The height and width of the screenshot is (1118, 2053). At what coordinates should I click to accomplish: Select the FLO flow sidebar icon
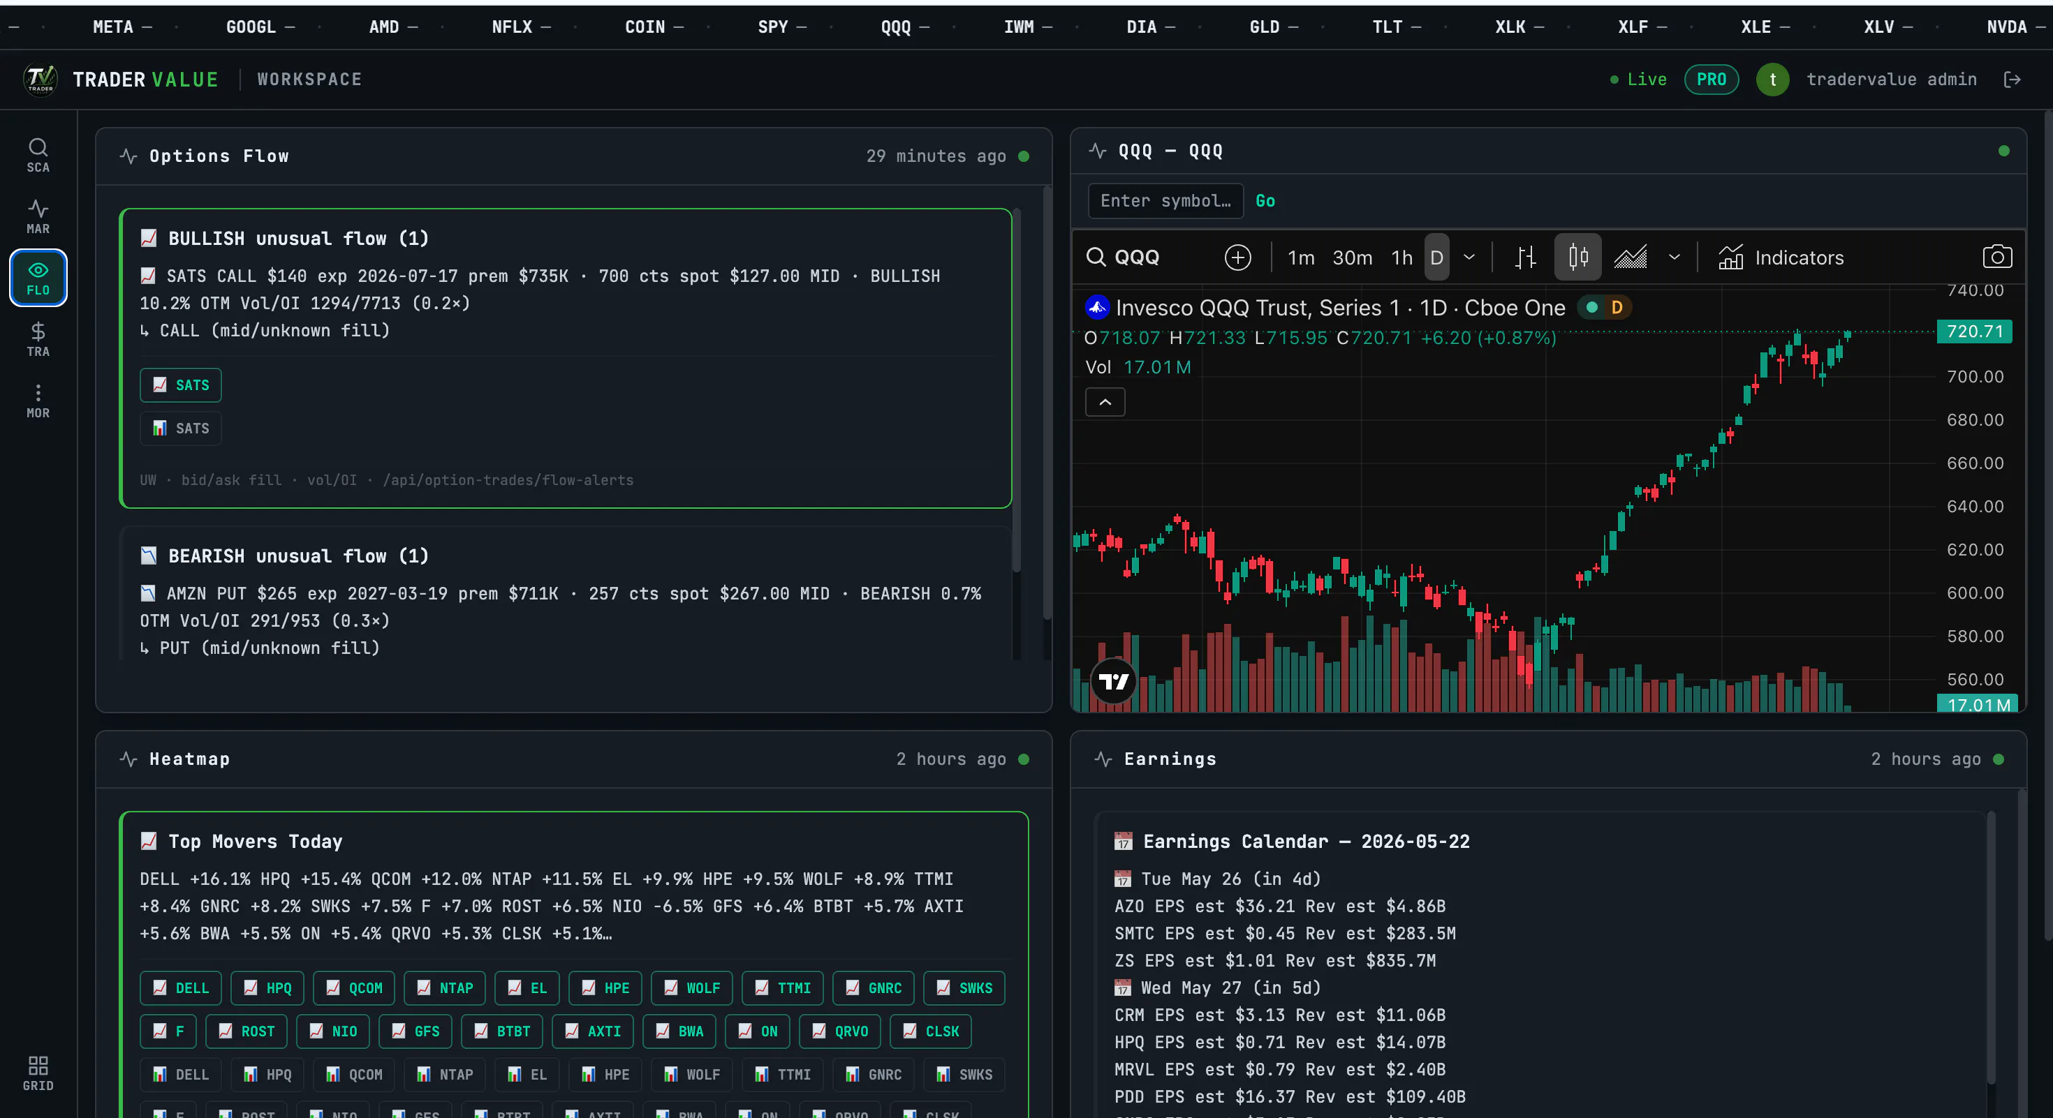[38, 278]
